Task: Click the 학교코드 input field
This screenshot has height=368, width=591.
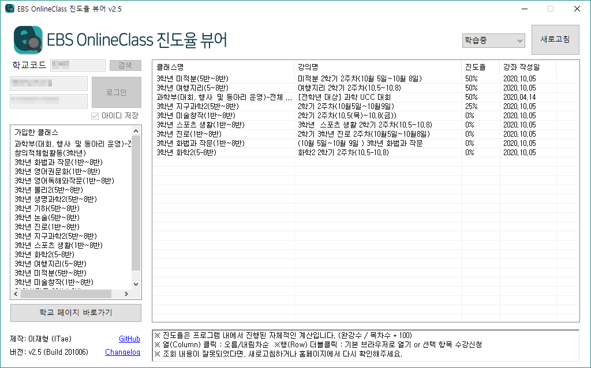Action: tap(78, 65)
